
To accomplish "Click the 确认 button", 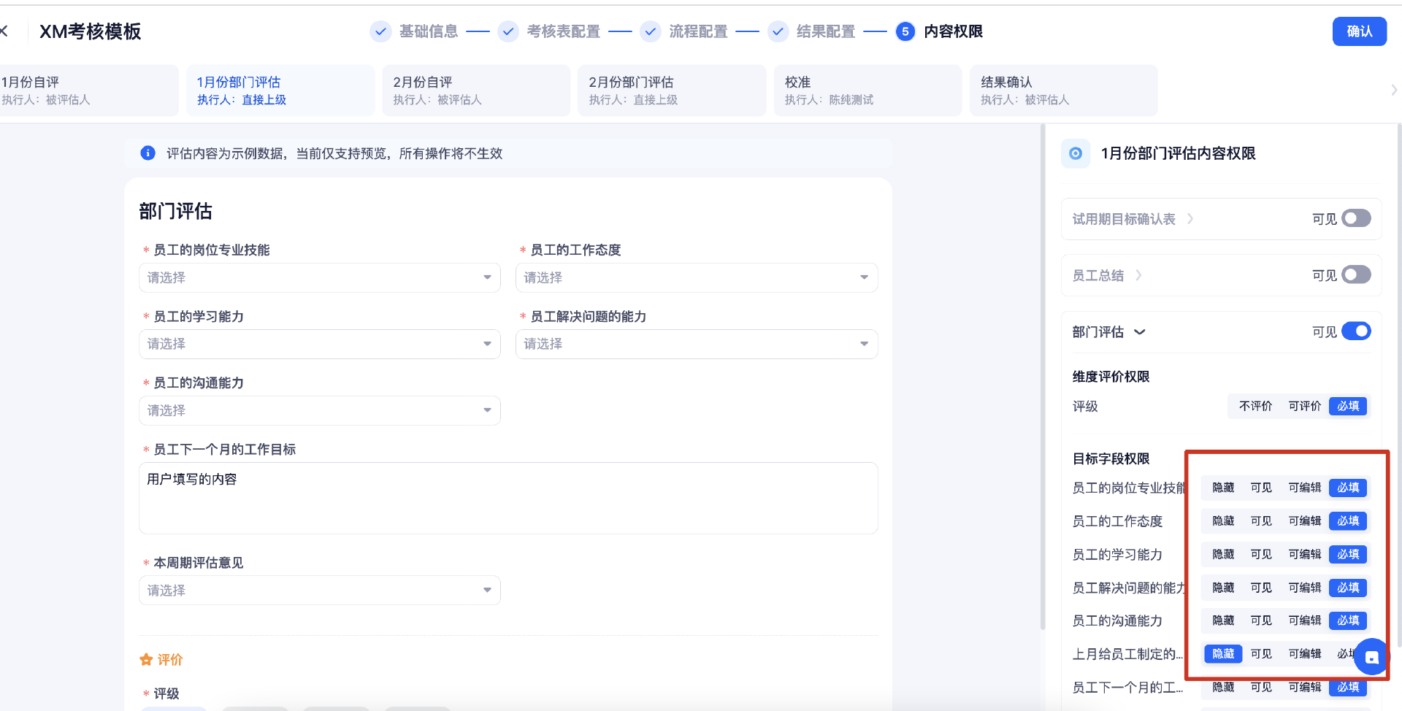I will (x=1359, y=31).
